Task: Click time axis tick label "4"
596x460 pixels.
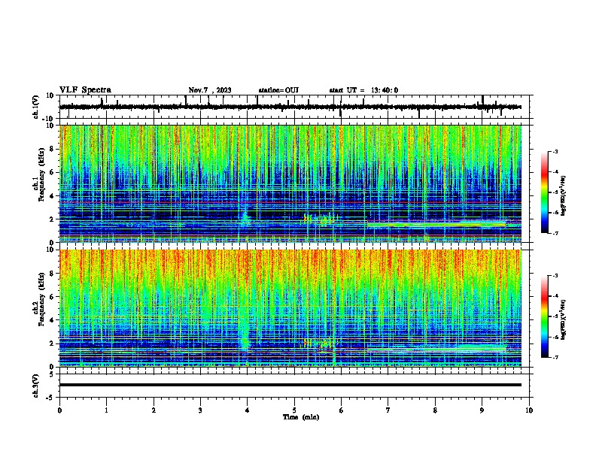Action: pos(248,410)
